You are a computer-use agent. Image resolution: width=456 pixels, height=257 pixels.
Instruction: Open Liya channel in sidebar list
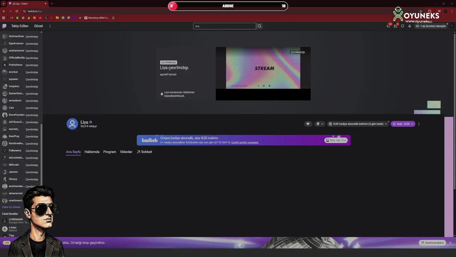coord(21,108)
